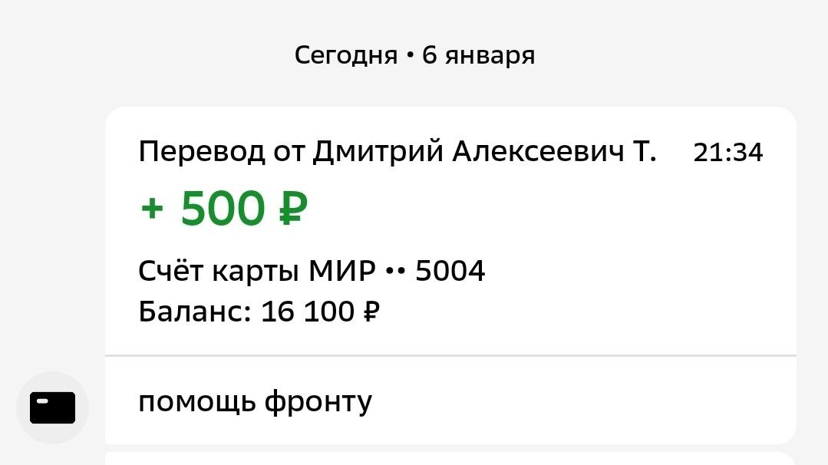Click the 16 100 balance value
Screen dimensions: 828x465
pos(307,312)
